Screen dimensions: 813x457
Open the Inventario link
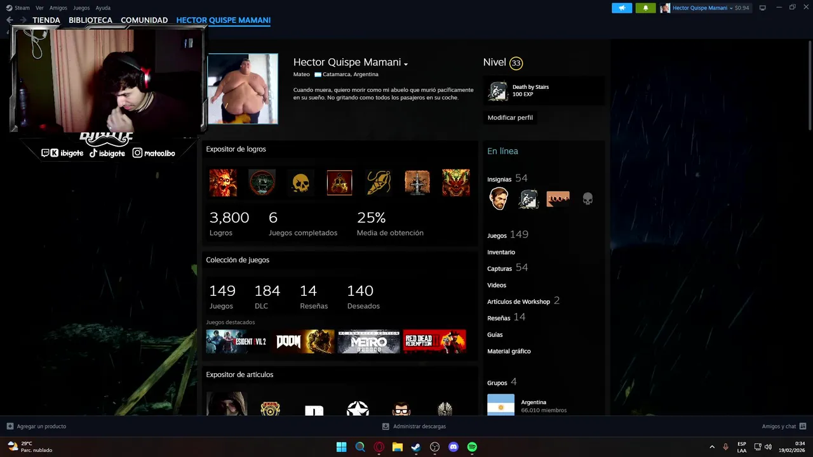click(501, 252)
